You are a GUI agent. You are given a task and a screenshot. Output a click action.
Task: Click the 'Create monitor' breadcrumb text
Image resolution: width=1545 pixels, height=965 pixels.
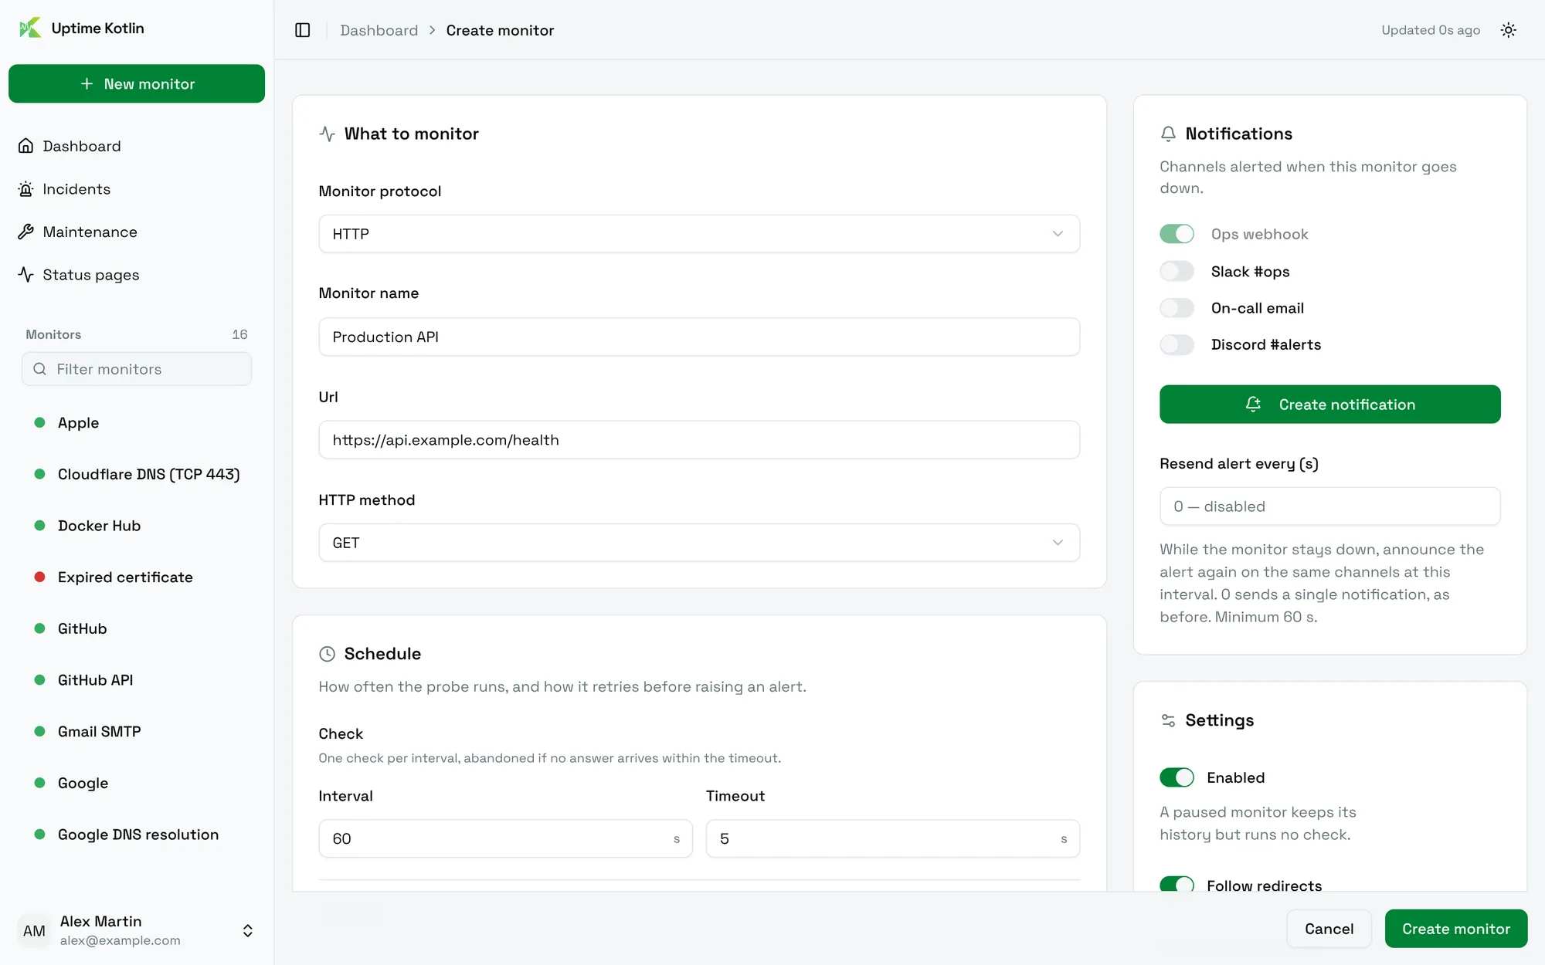click(x=500, y=30)
